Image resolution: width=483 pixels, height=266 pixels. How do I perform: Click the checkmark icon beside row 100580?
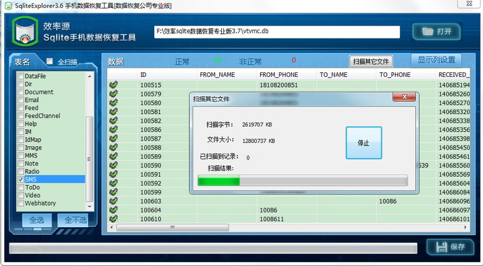113,103
